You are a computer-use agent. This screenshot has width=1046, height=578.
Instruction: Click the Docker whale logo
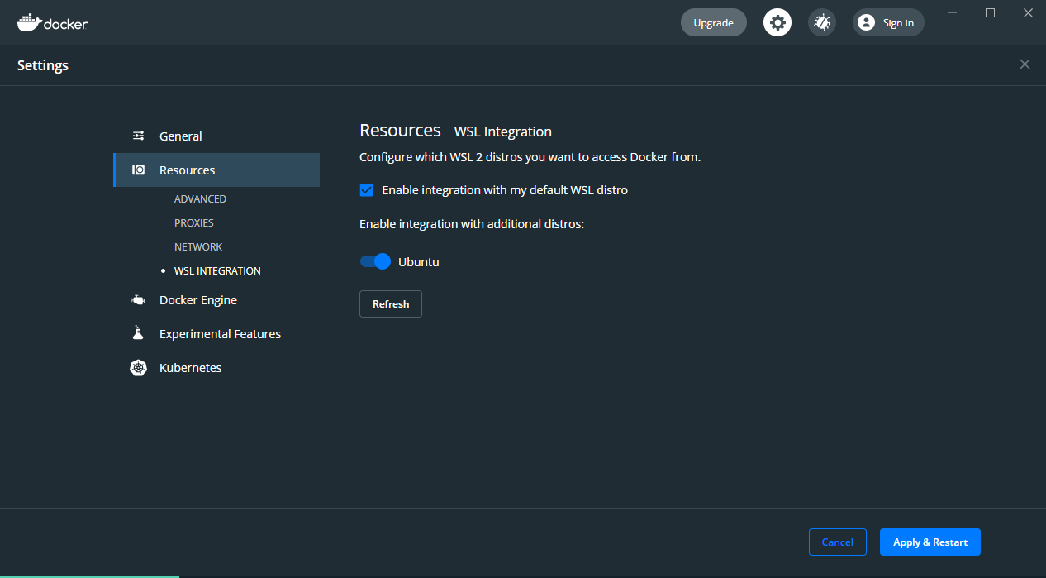tap(52, 22)
